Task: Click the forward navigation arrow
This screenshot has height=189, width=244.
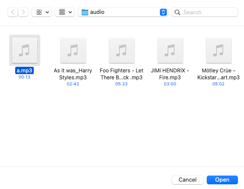Action: (x=23, y=12)
